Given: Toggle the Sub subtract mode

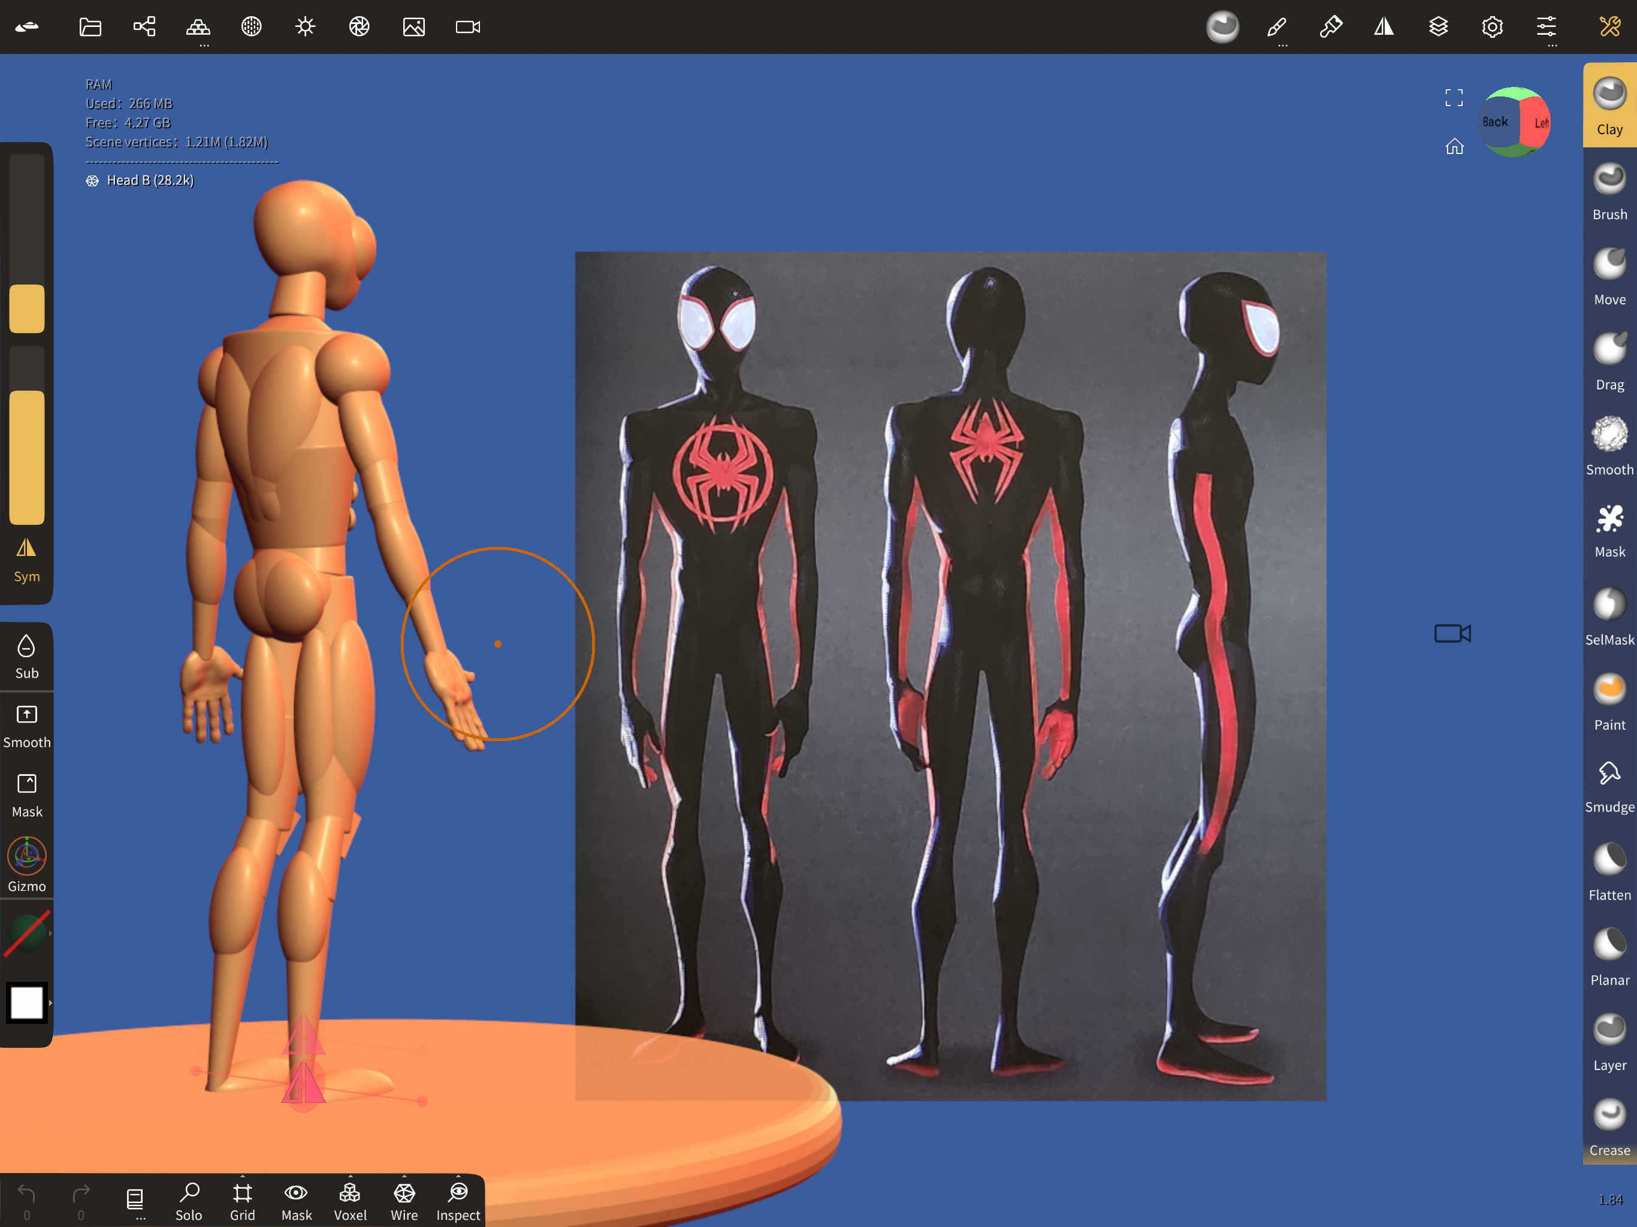Looking at the screenshot, I should tap(26, 657).
